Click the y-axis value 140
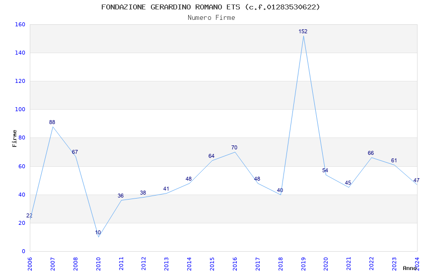Image resolution: width=422 pixels, height=273 pixels. [x=20, y=53]
